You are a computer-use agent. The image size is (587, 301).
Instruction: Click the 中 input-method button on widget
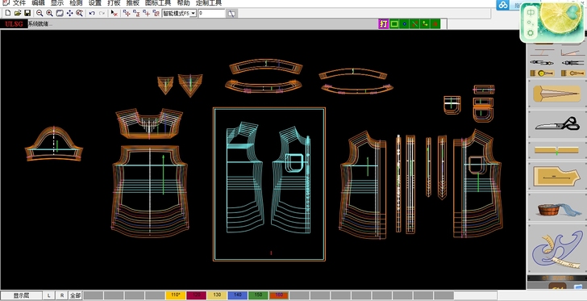pyautogui.click(x=531, y=13)
